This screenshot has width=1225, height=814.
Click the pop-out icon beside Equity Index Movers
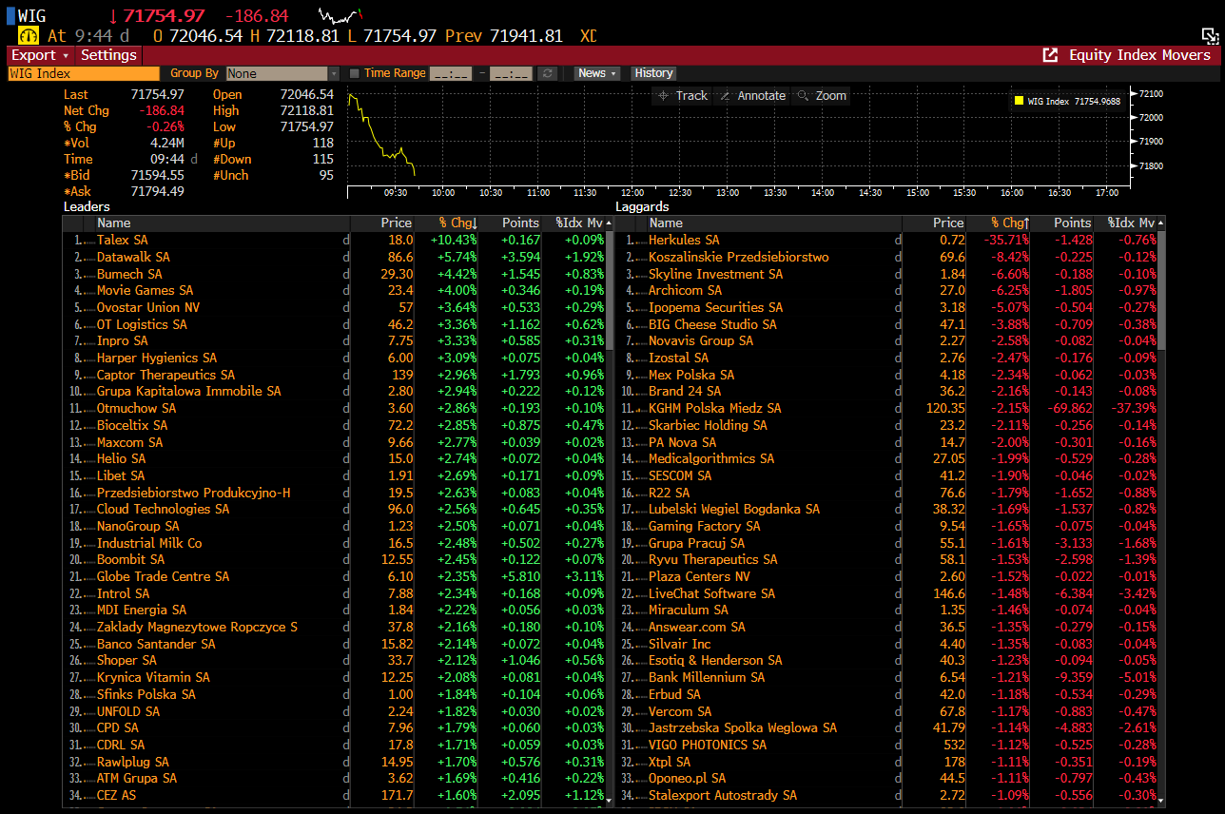point(1050,55)
